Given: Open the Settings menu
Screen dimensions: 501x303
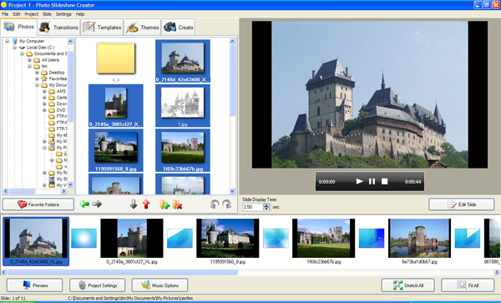Looking at the screenshot, I should point(63,14).
